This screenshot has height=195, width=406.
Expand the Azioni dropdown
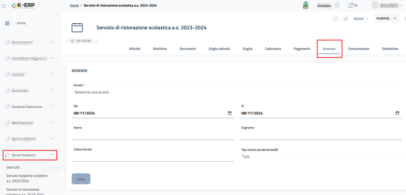click(x=361, y=19)
